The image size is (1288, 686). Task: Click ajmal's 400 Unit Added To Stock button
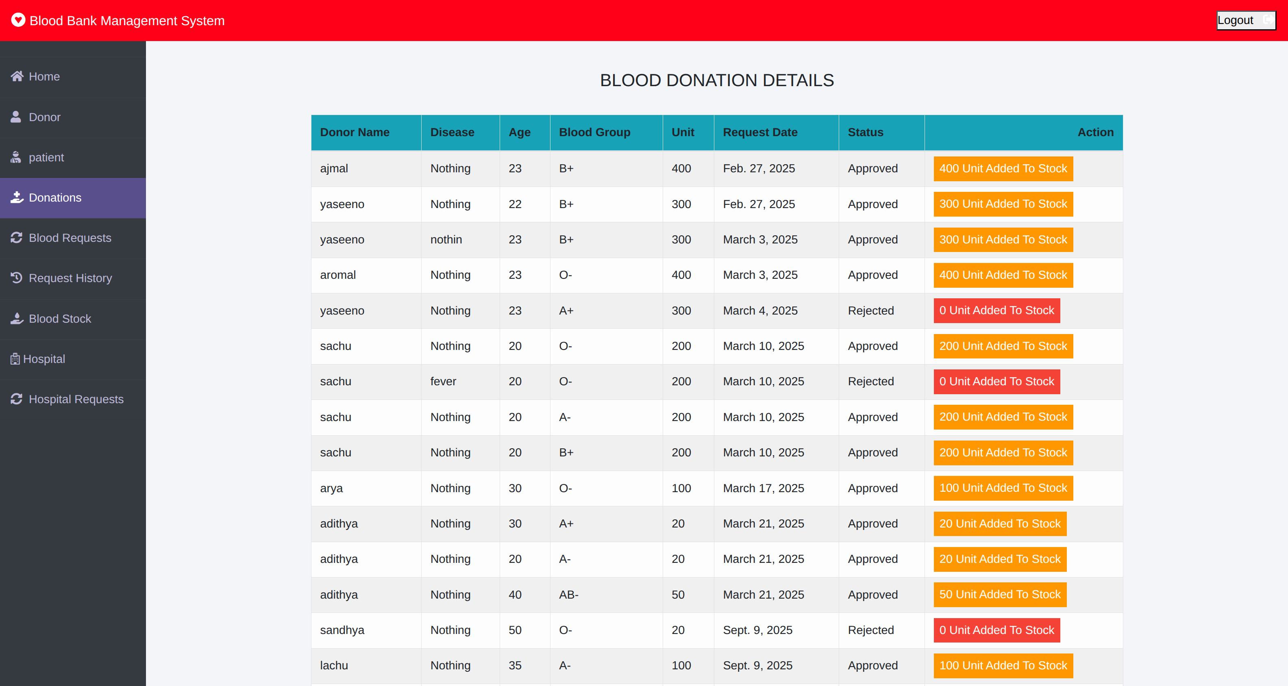(1003, 168)
